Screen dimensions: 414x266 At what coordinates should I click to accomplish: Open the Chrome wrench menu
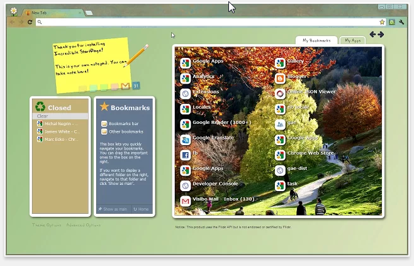[401, 22]
